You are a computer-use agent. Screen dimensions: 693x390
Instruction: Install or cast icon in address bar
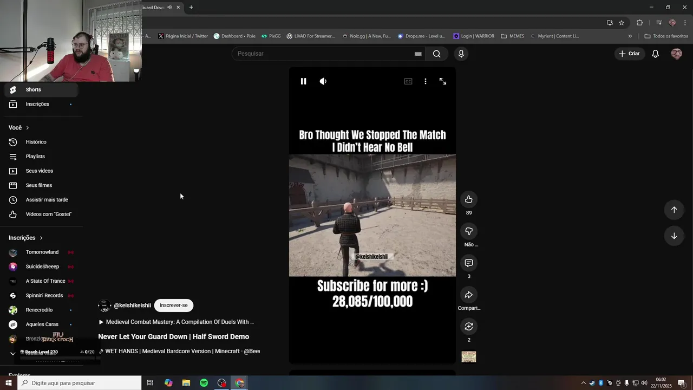[610, 23]
